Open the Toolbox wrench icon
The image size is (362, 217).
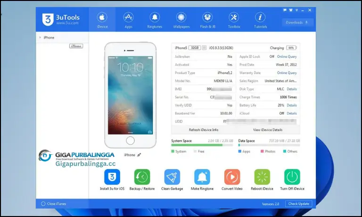pos(234,17)
